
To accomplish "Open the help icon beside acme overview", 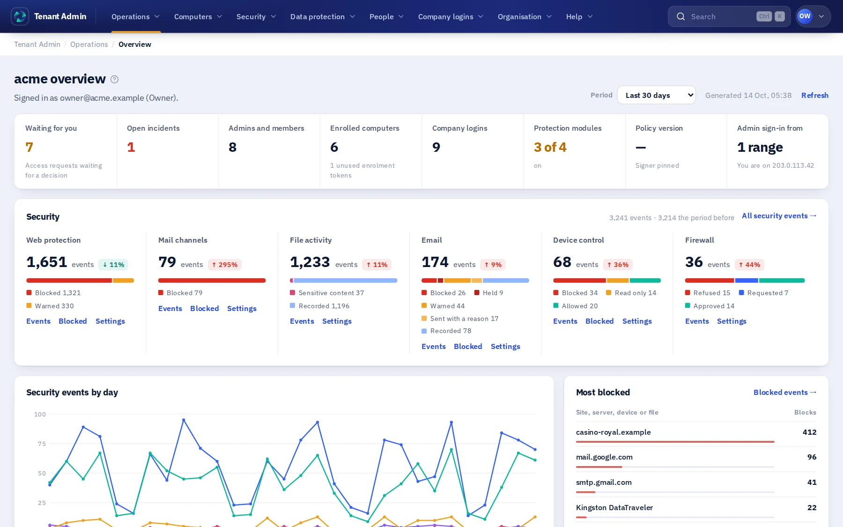I will point(114,79).
